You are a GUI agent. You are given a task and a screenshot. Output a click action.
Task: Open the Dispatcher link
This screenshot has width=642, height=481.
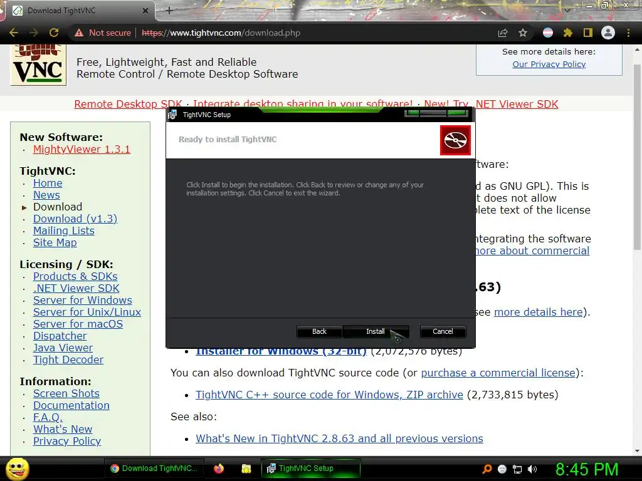pos(60,336)
